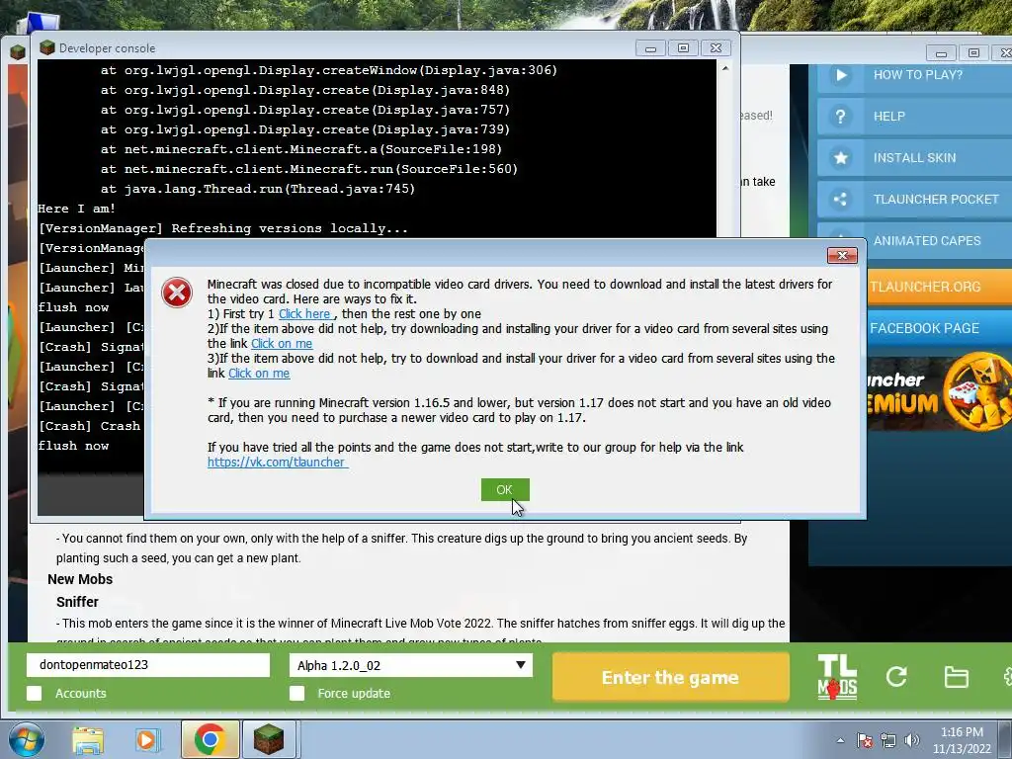The width and height of the screenshot is (1012, 759).
Task: Click the question mark icon beside HELP
Action: [x=841, y=117]
